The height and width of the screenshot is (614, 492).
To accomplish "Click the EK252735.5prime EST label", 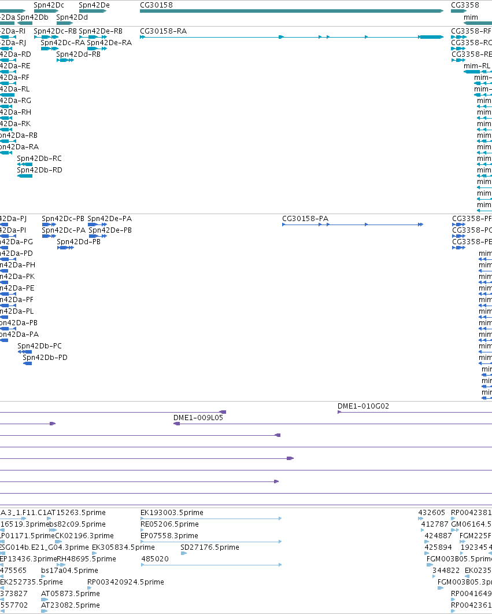I will [x=31, y=582].
